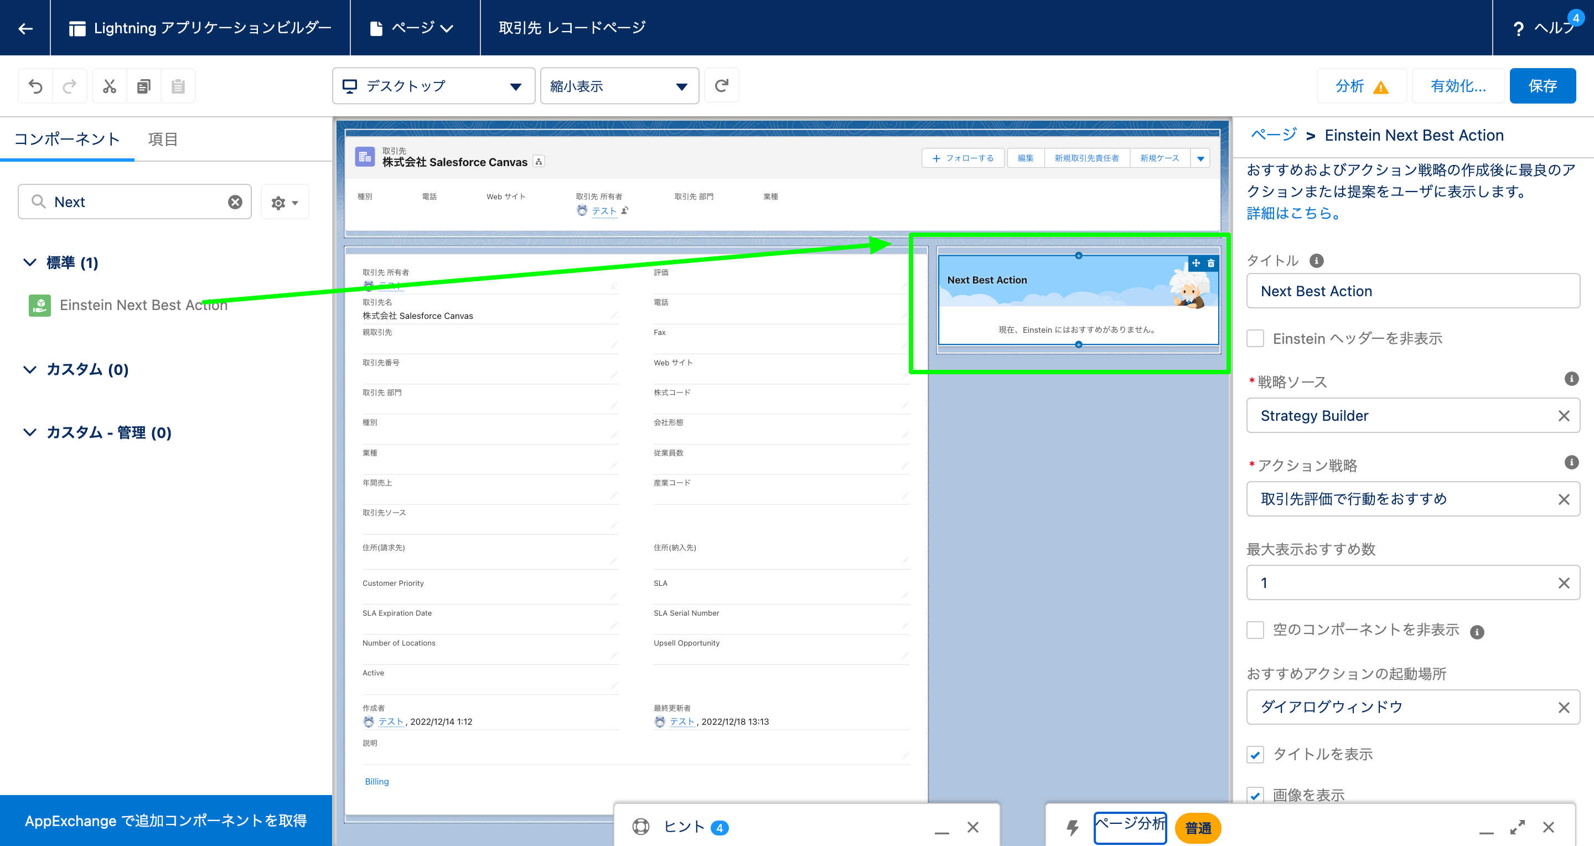This screenshot has width=1594, height=846.
Task: Click the move handle on Next Best Action
Action: click(x=1196, y=263)
